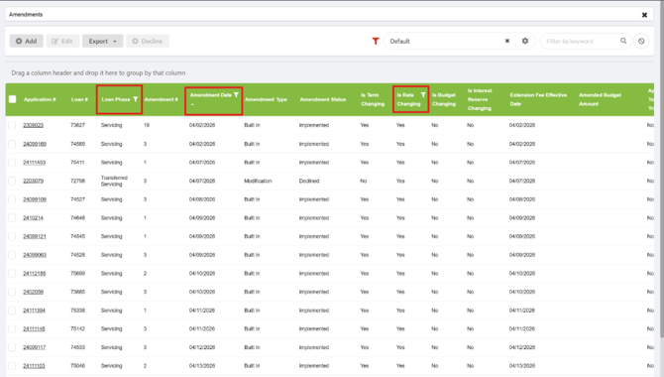Open application 24099121 link
This screenshot has width=664, height=377.
click(35, 236)
